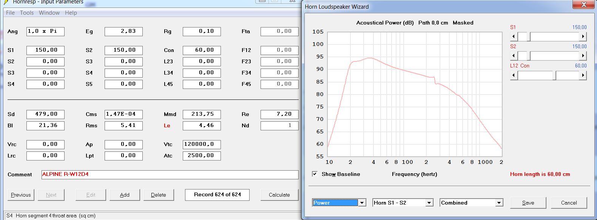Click the Re field showing 7,20
597x220 pixels.
click(x=279, y=114)
